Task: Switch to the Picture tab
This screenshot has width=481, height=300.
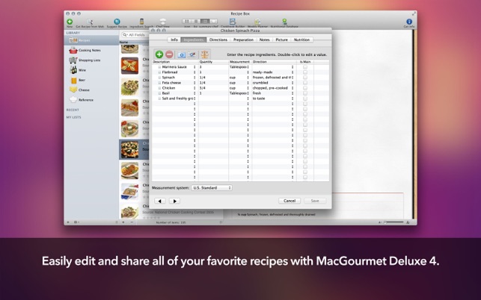Action: point(281,40)
